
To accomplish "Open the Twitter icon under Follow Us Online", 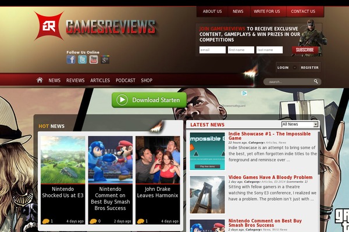I will (82, 60).
